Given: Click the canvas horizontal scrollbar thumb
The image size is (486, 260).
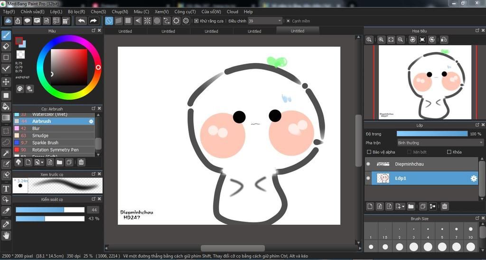Looking at the screenshot, I should click(x=233, y=248).
